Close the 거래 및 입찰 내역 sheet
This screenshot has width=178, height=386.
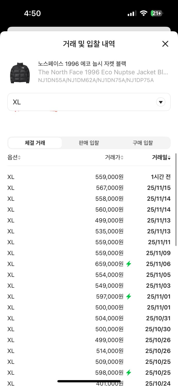point(165,44)
